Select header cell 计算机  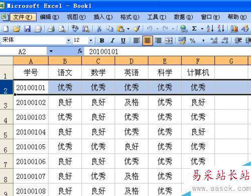(x=198, y=72)
